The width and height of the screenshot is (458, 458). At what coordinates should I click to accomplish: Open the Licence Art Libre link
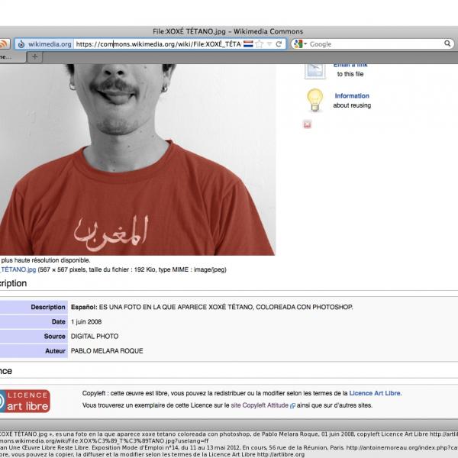[x=376, y=393]
